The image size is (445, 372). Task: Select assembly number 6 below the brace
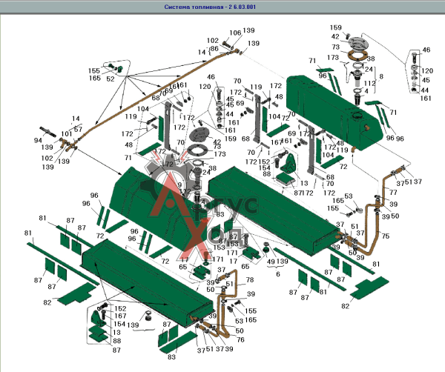tap(278, 274)
